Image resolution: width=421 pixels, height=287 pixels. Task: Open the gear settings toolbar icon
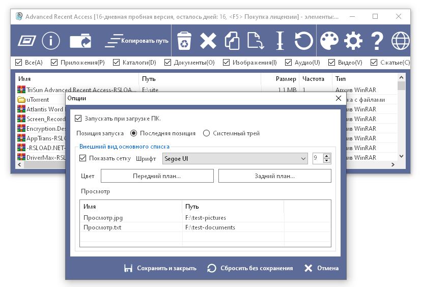[353, 41]
